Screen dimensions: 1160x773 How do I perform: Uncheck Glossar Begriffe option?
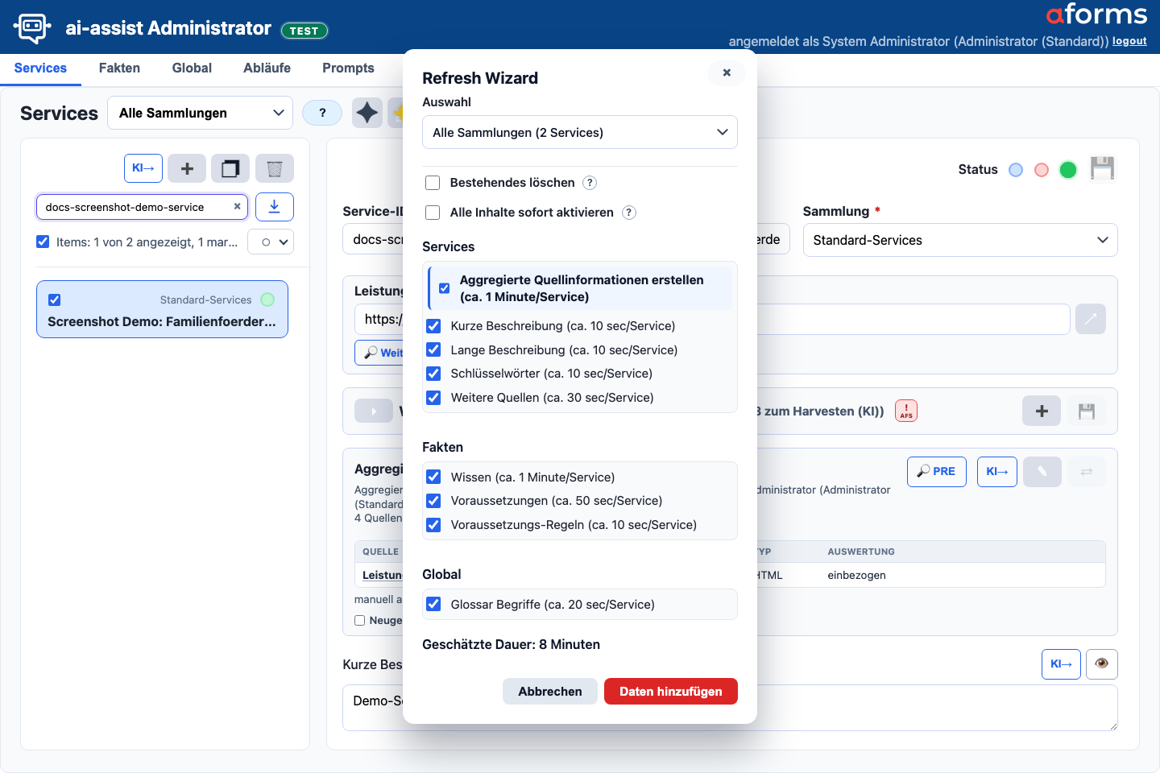click(433, 604)
